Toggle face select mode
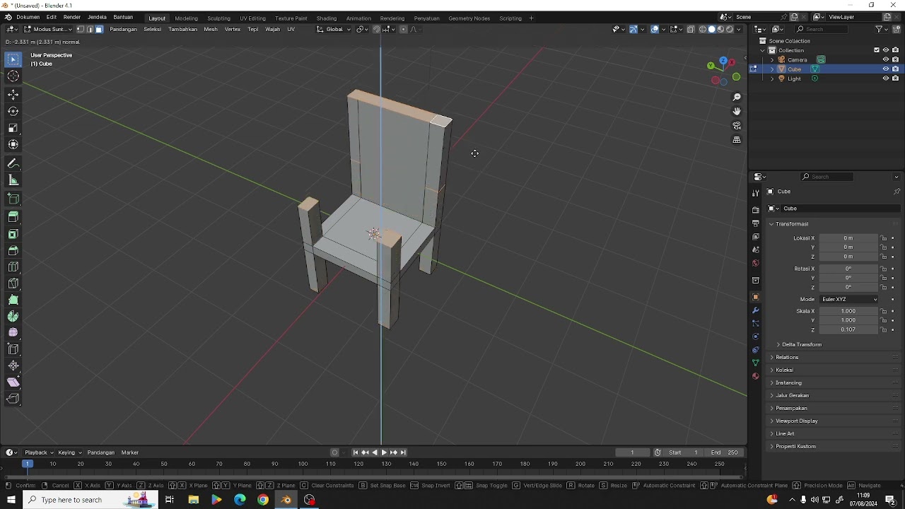Image resolution: width=905 pixels, height=509 pixels. tap(99, 29)
